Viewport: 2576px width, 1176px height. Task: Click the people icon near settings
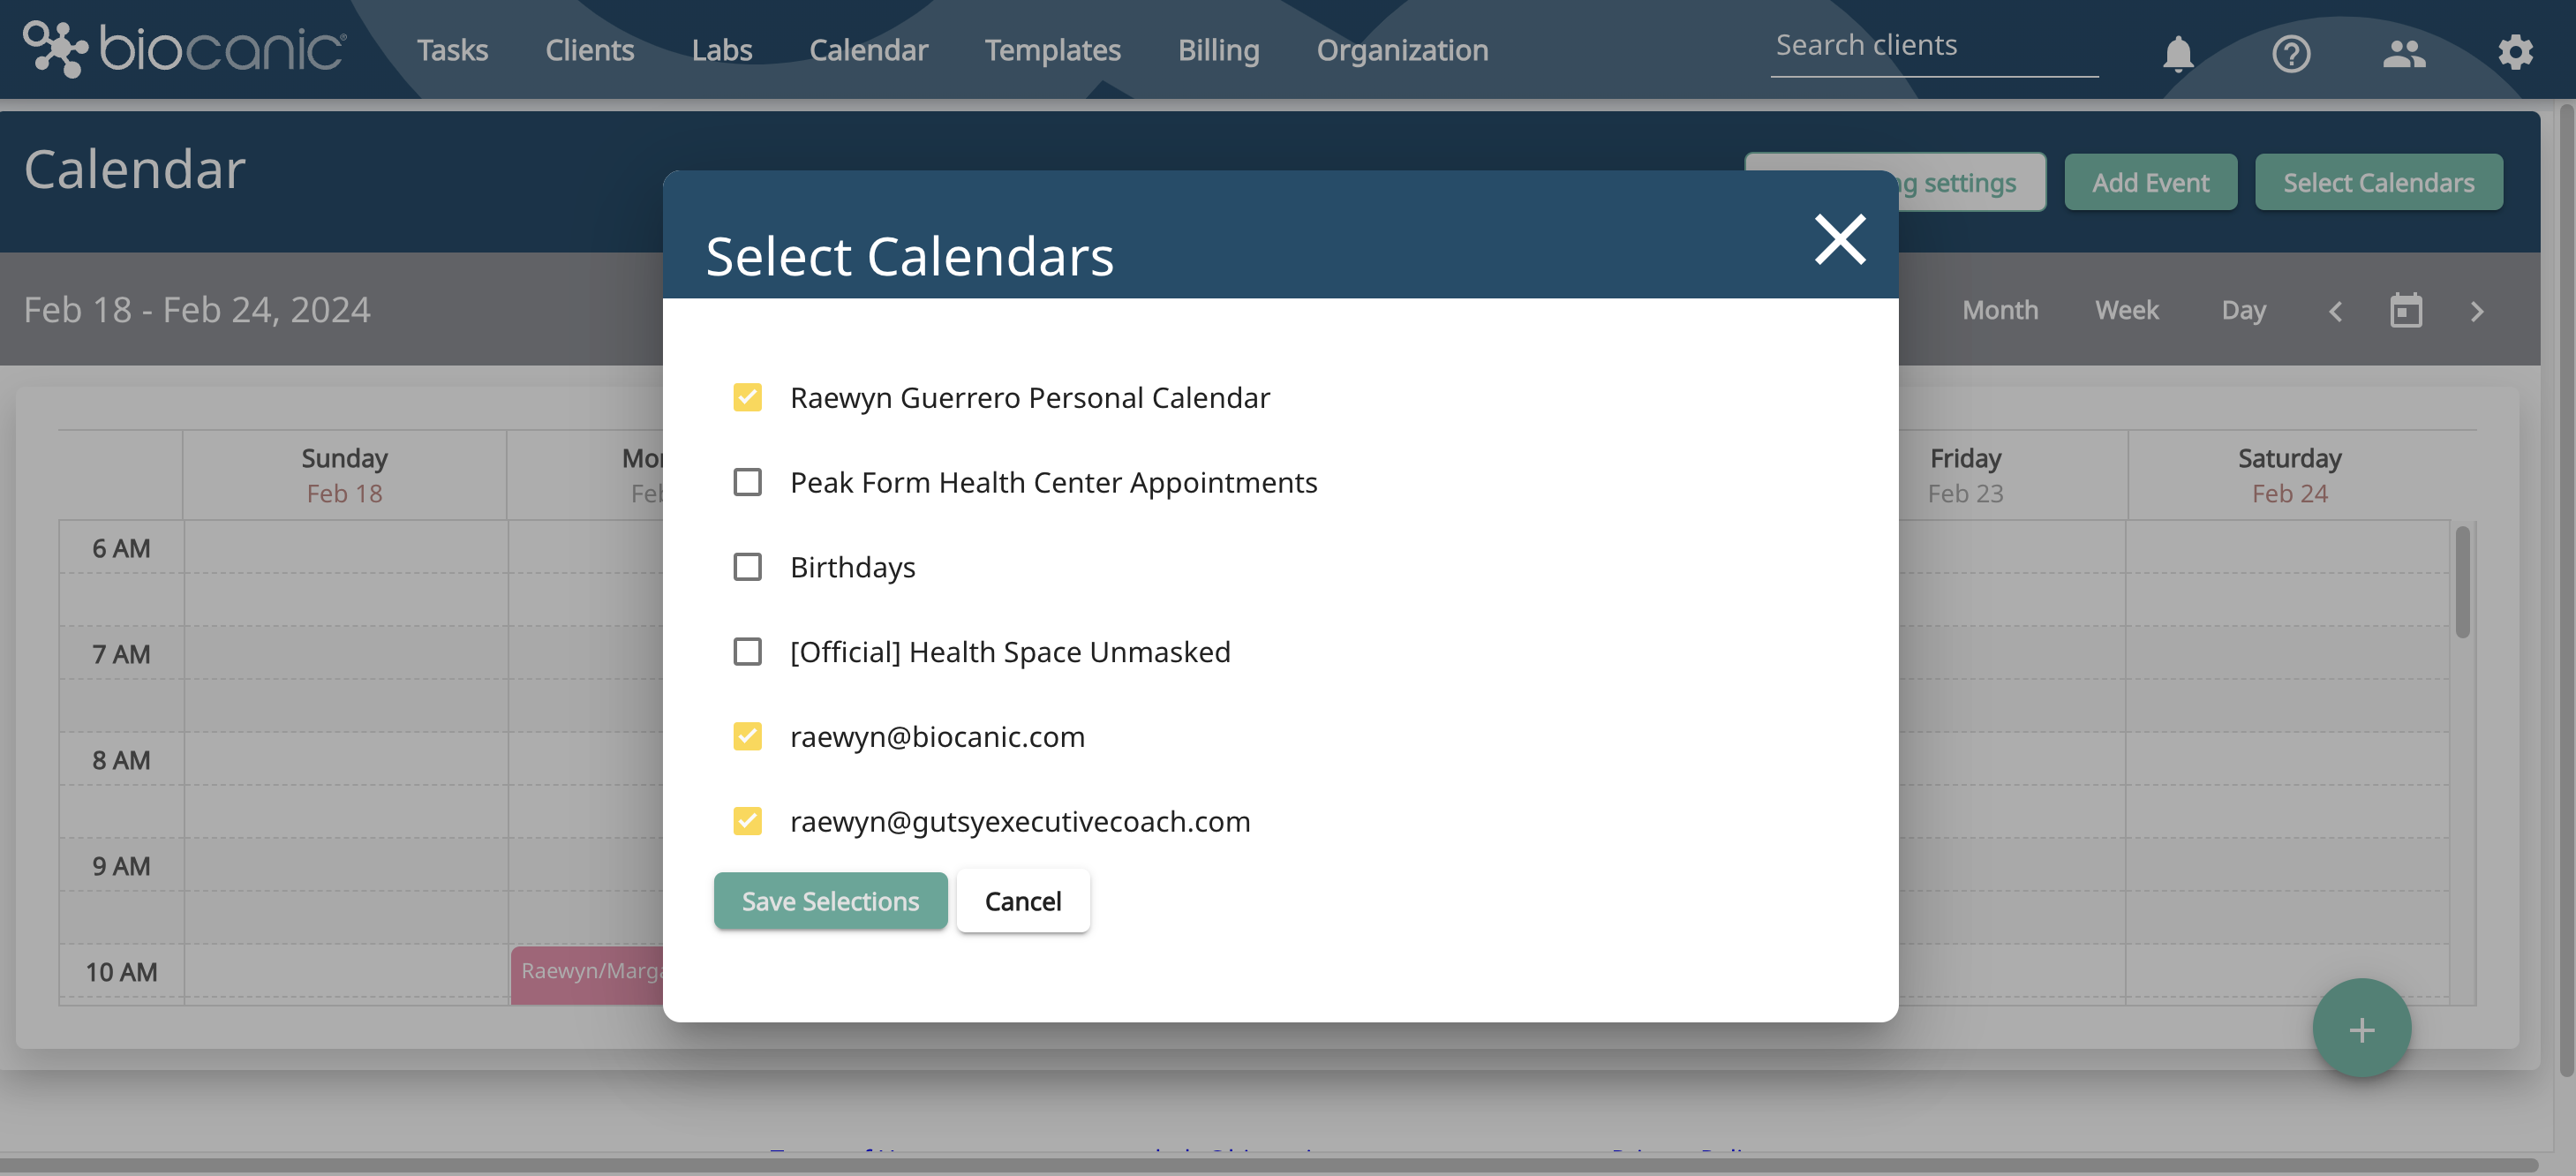pos(2406,54)
